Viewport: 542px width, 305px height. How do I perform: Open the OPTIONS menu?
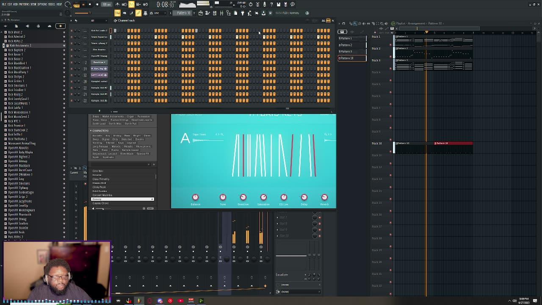(42, 4)
